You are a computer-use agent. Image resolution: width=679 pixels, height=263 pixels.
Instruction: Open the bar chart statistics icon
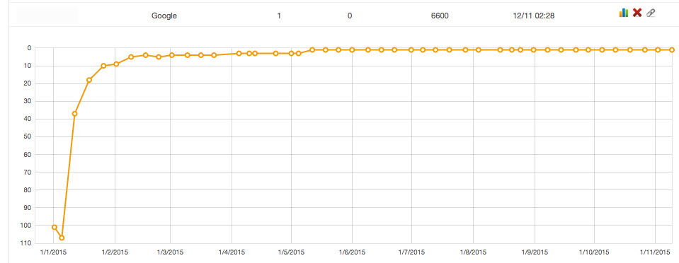click(x=624, y=13)
